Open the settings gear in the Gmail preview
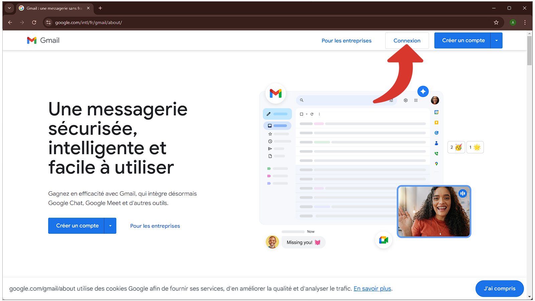This screenshot has height=301, width=535. click(x=405, y=100)
